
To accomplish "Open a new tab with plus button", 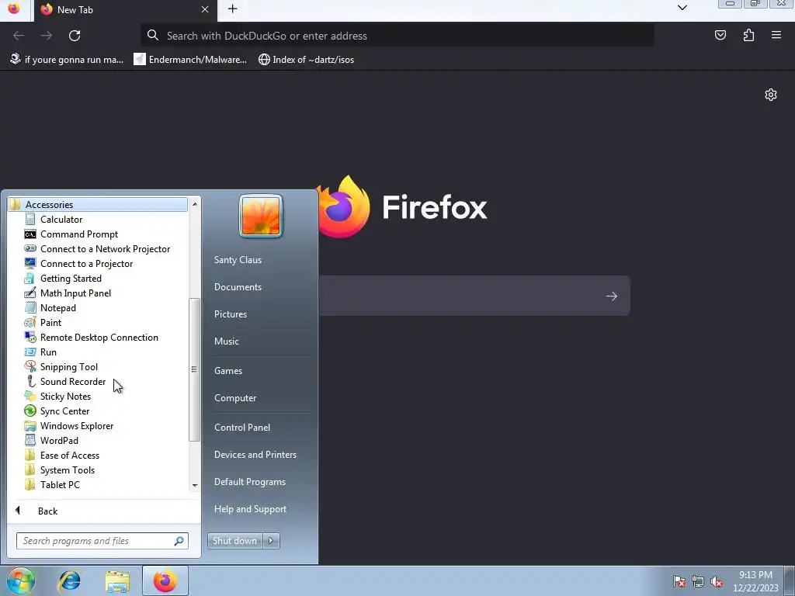I will 232,9.
